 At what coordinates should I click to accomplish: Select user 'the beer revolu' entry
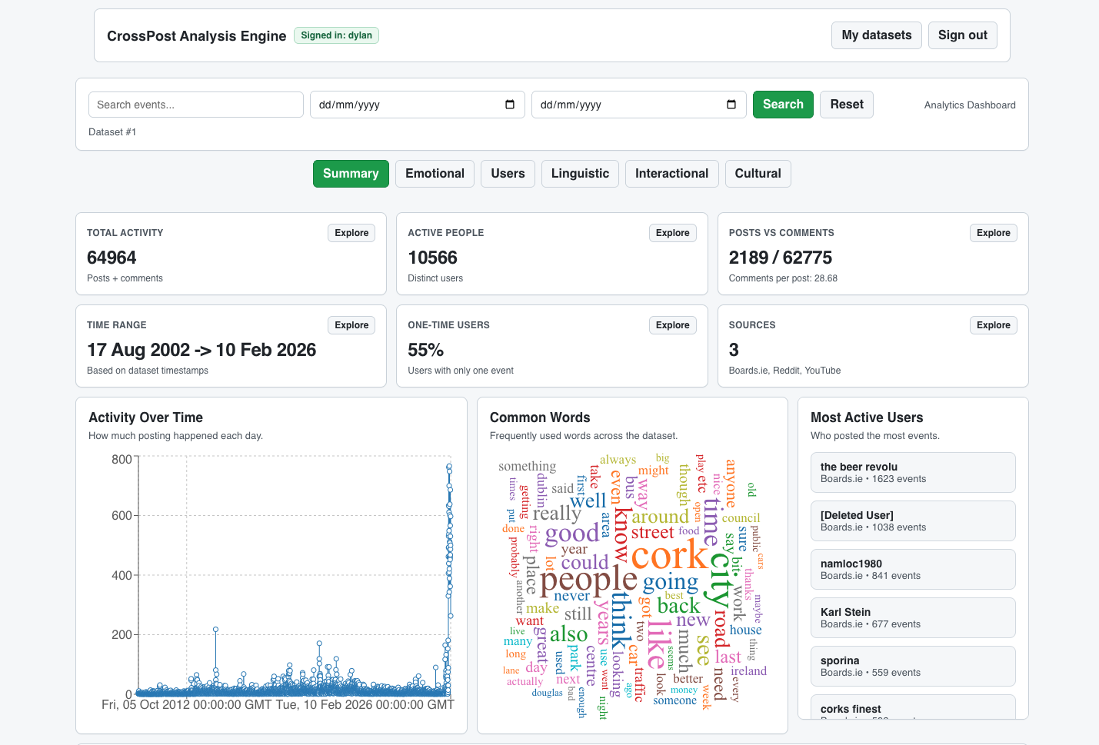pyautogui.click(x=912, y=472)
